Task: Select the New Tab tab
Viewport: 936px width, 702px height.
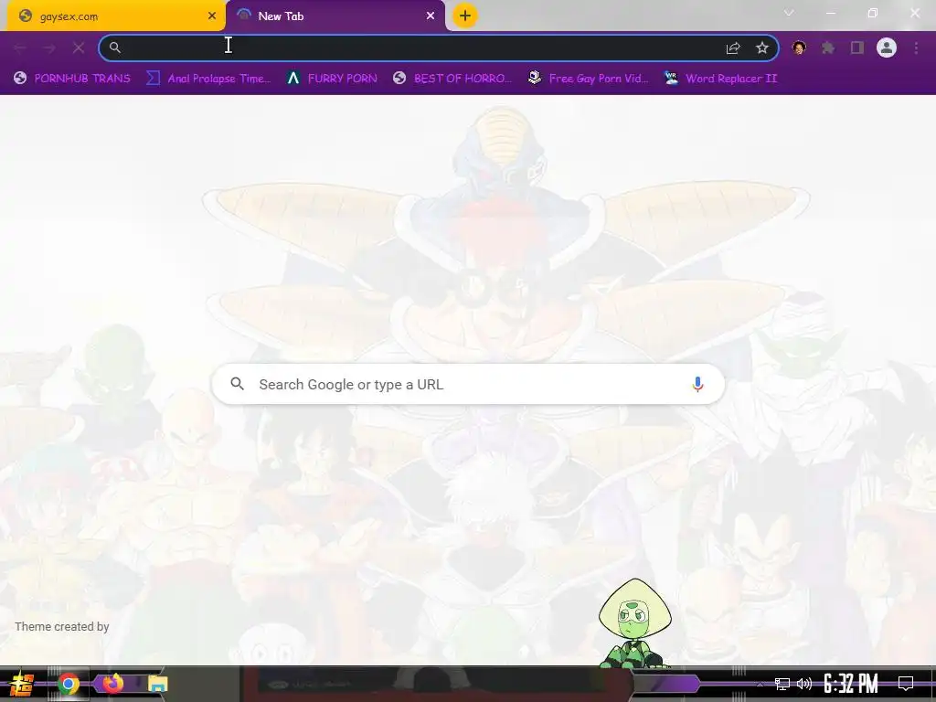Action: (x=335, y=16)
